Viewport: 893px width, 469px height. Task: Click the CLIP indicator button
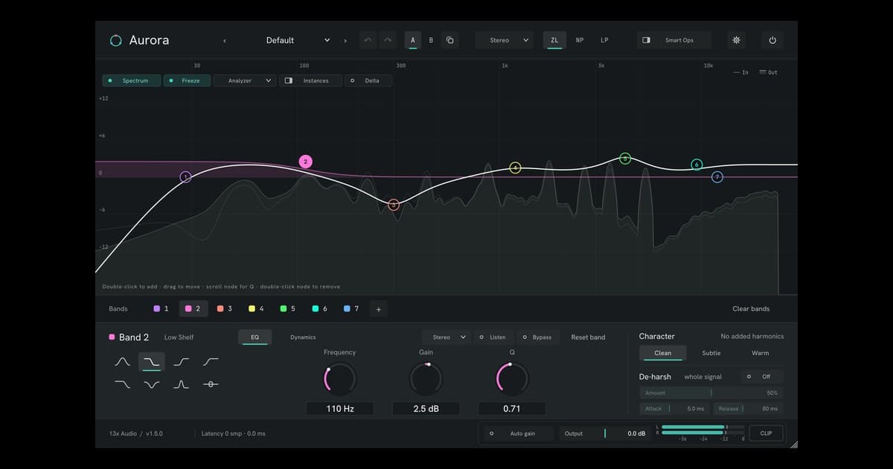point(766,433)
